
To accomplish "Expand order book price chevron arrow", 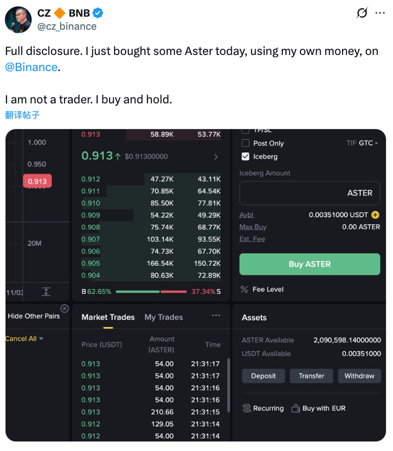I will coord(216,157).
